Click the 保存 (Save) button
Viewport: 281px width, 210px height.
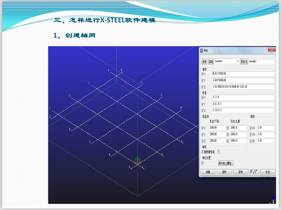204,61
